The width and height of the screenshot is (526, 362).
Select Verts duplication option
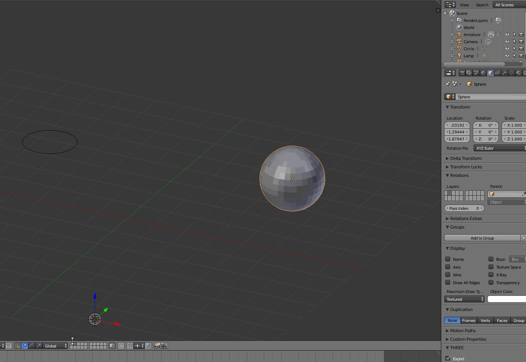coord(485,321)
